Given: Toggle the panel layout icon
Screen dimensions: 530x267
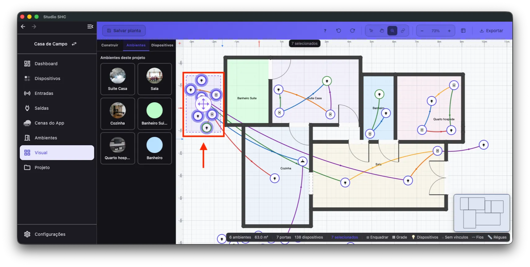Looking at the screenshot, I should pos(463,31).
